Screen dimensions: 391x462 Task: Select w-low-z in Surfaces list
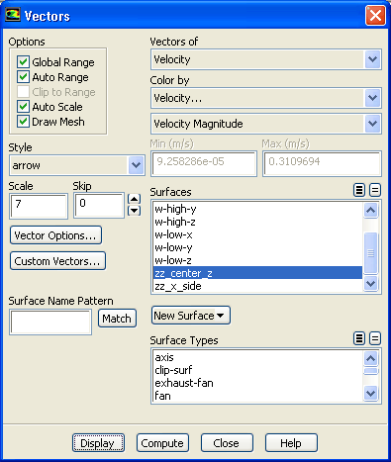click(257, 260)
